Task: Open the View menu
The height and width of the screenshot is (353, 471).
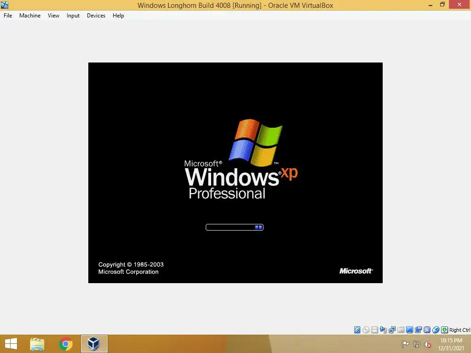Action: pyautogui.click(x=53, y=16)
